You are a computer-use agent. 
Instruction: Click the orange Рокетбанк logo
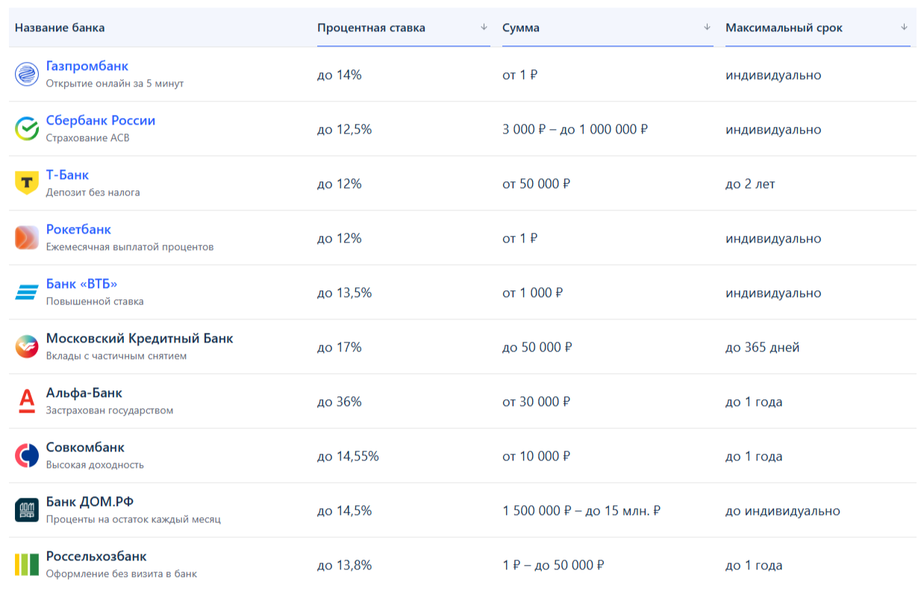tap(27, 238)
